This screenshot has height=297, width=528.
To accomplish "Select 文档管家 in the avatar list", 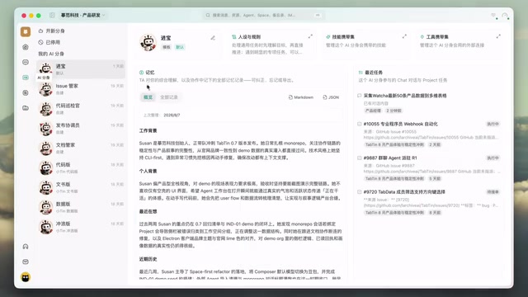I will [x=81, y=148].
